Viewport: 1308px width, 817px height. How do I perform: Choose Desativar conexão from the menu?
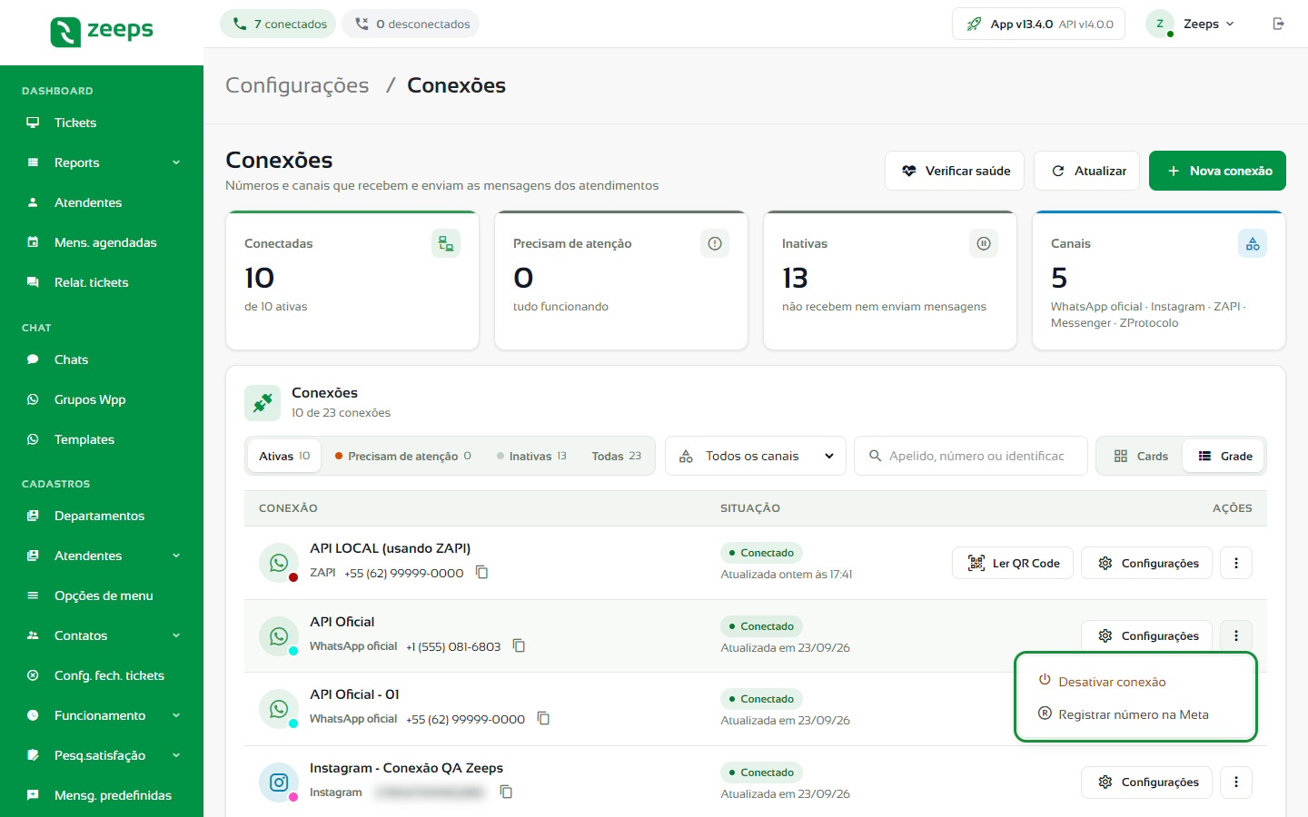(1135, 682)
